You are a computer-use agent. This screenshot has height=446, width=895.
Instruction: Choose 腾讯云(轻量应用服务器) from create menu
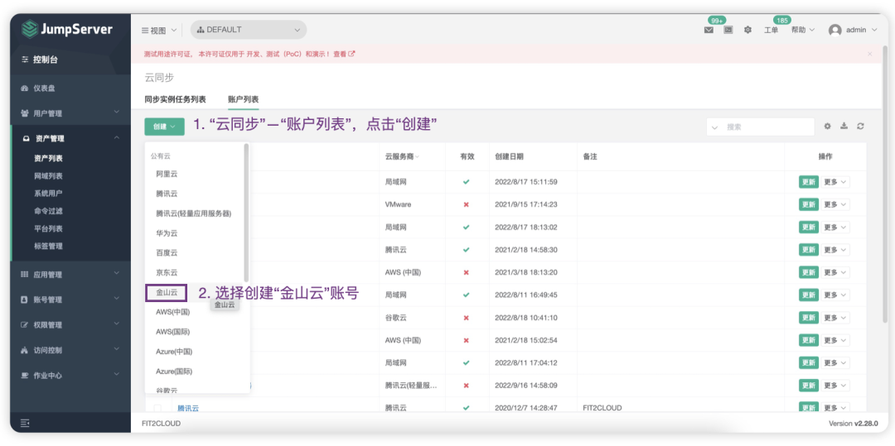193,213
